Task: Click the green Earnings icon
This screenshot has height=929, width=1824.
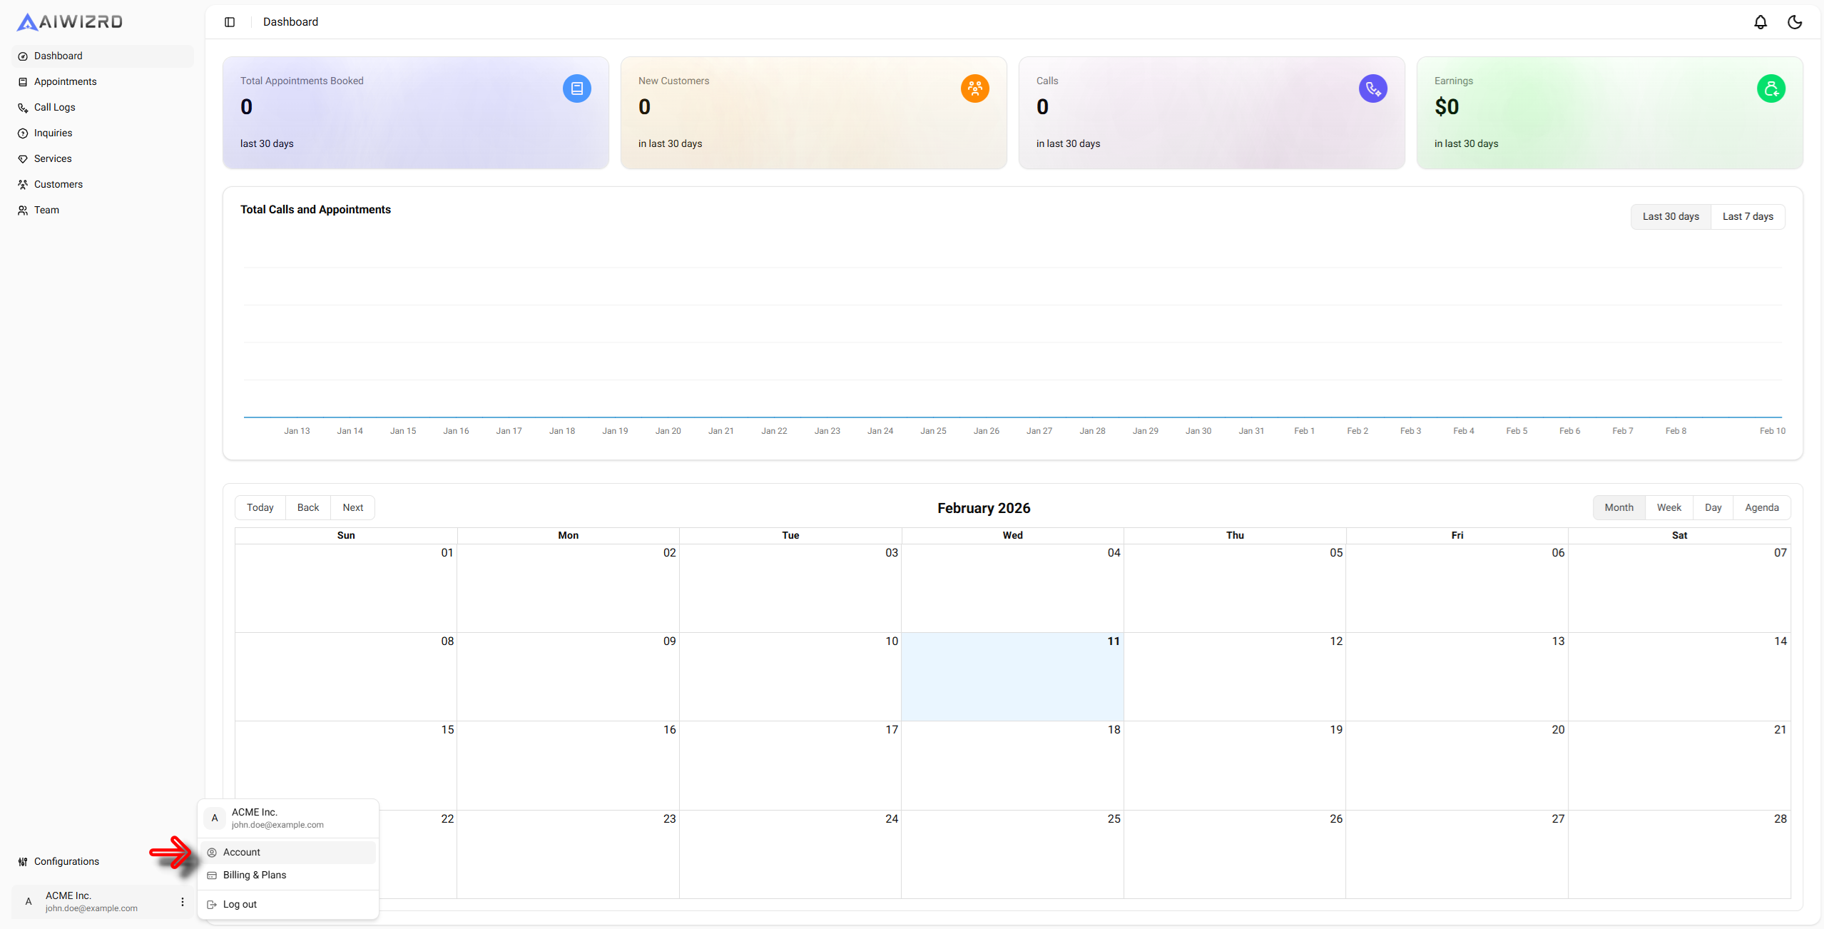Action: (1770, 88)
